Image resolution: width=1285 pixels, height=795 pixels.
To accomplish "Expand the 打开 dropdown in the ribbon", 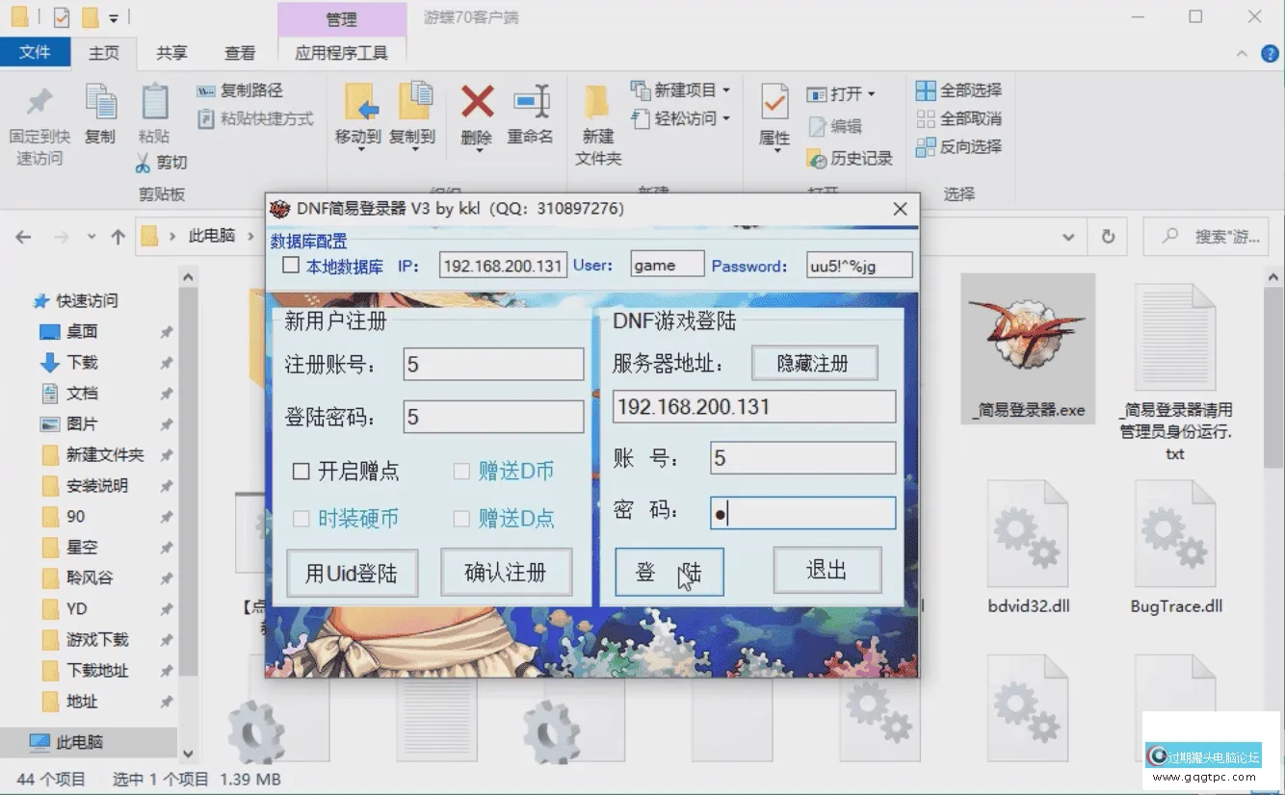I will click(872, 91).
